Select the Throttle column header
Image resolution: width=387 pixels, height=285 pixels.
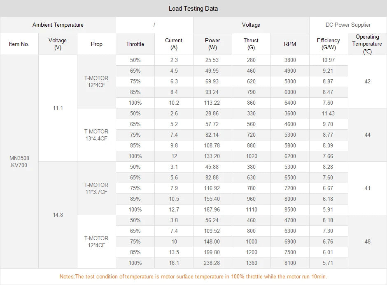click(x=135, y=44)
